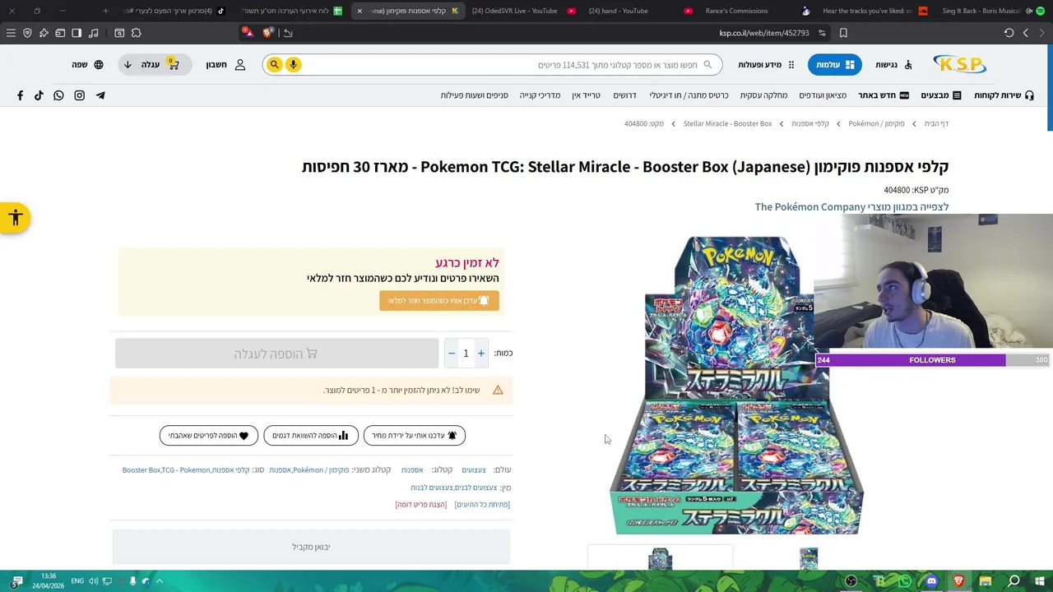The image size is (1053, 592).
Task: Open the accessibility widget yellow button
Action: (x=15, y=218)
